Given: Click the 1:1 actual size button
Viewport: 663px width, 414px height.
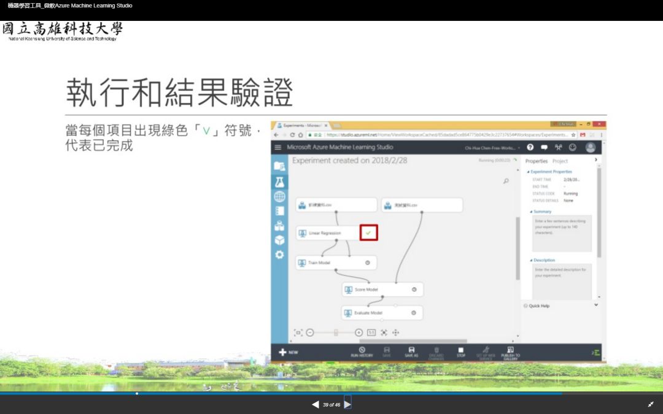Looking at the screenshot, I should [371, 332].
